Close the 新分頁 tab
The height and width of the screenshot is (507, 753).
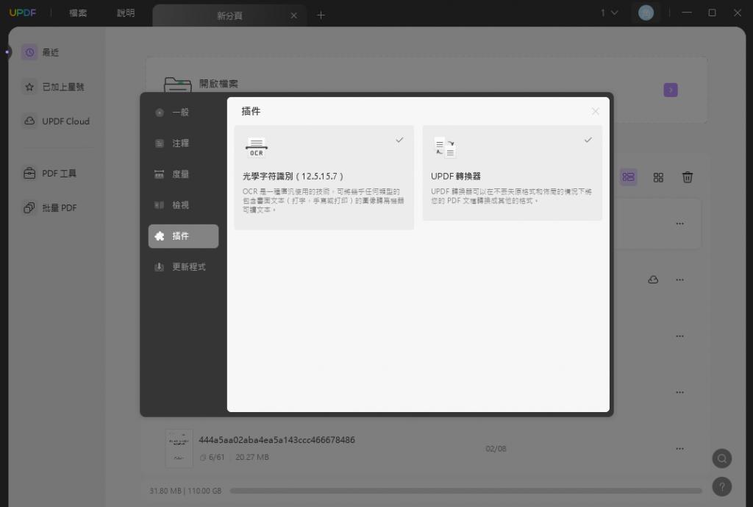(294, 16)
